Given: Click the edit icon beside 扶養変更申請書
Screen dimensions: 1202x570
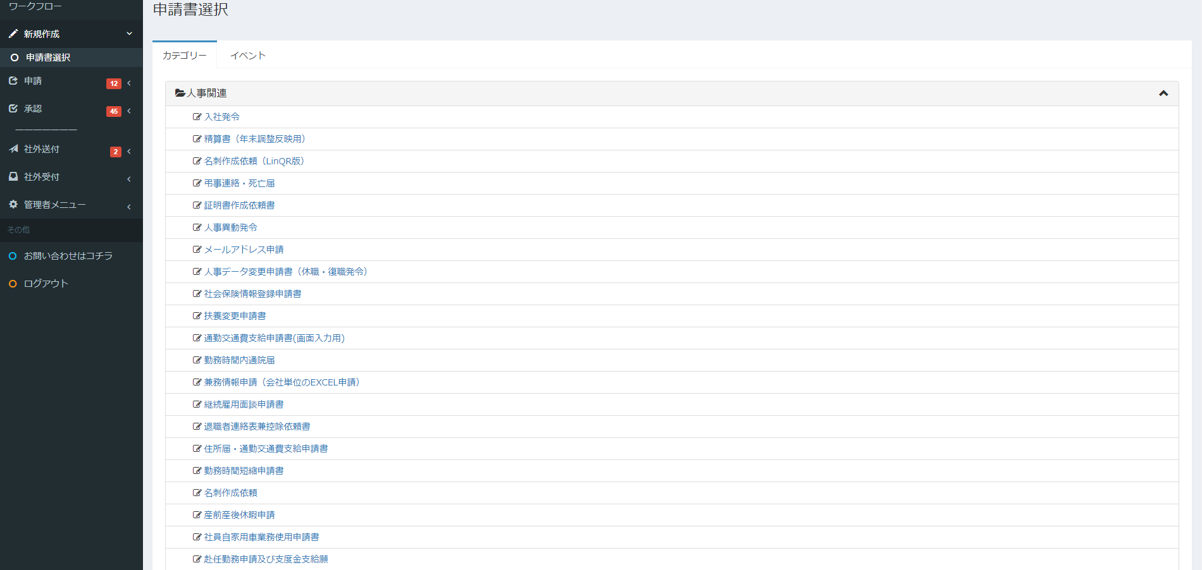Looking at the screenshot, I should point(197,316).
